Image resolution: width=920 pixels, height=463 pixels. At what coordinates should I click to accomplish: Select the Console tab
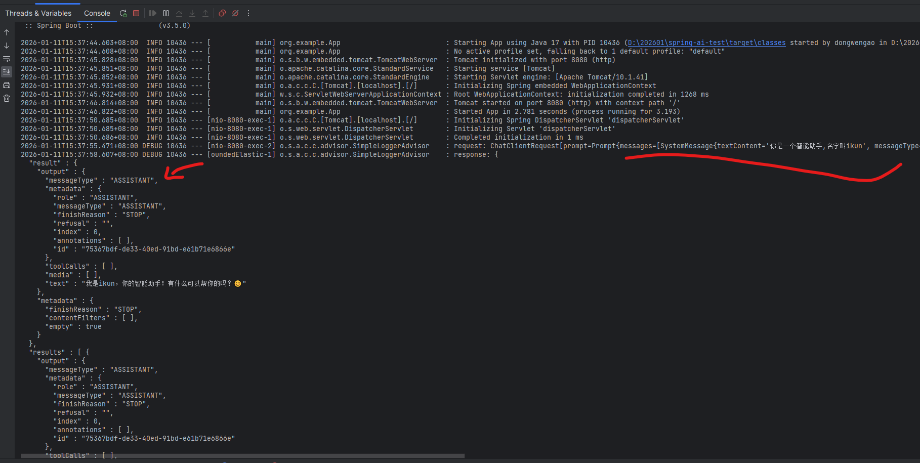pyautogui.click(x=97, y=13)
